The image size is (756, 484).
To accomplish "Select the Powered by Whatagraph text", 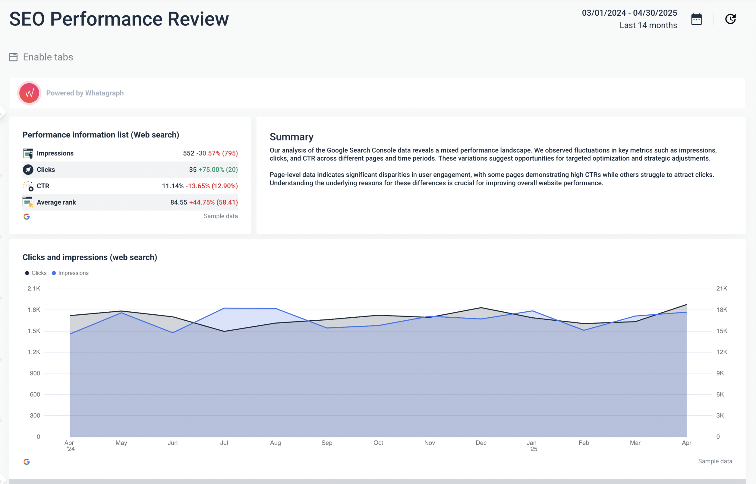I will point(85,93).
